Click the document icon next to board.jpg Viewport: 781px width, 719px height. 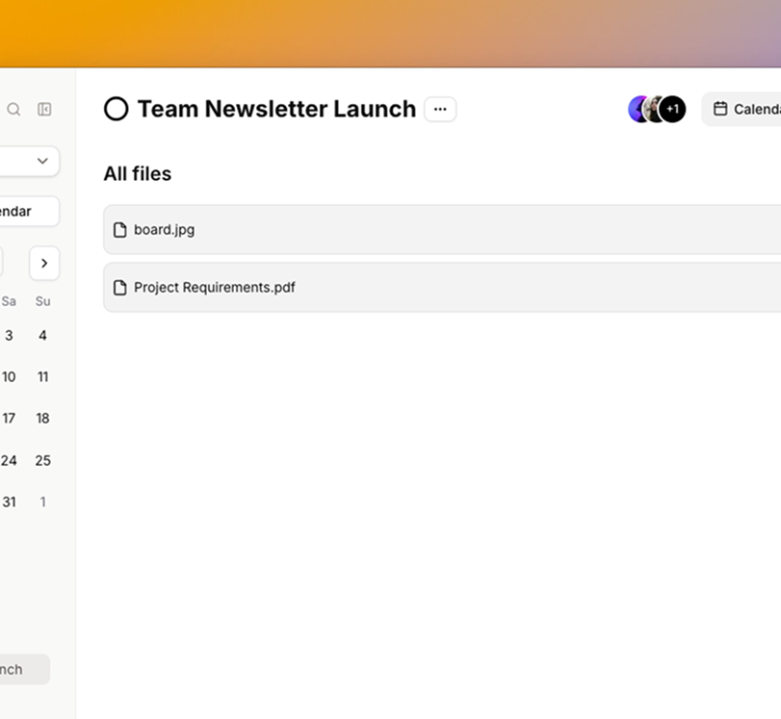tap(120, 229)
